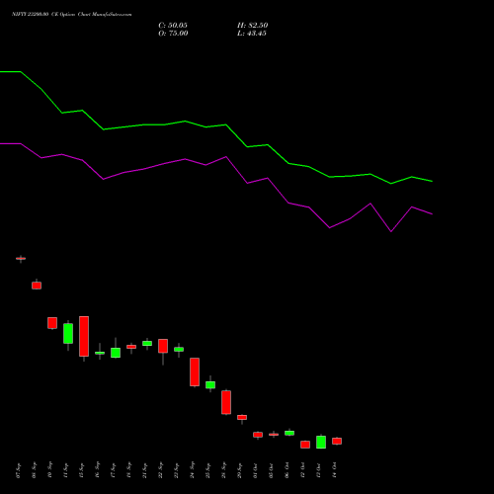The width and height of the screenshot is (494, 494).
Task: Click the red candle above 28 Sep
Action: (x=226, y=402)
